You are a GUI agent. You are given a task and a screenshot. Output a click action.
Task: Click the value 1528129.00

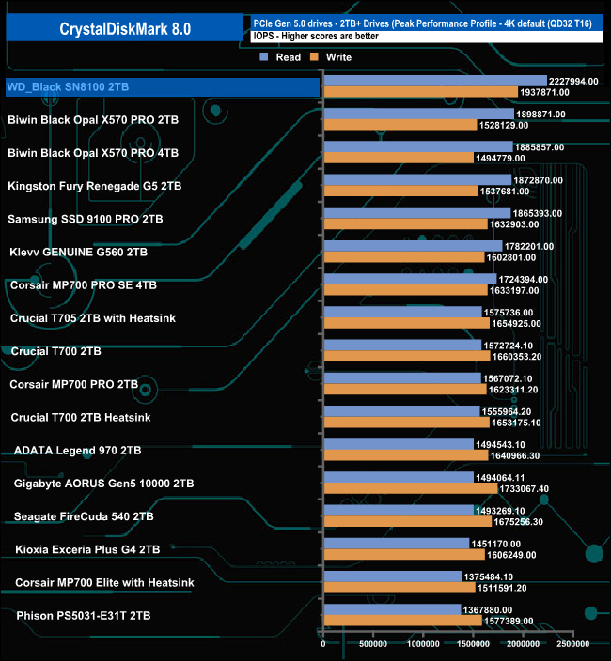504,125
